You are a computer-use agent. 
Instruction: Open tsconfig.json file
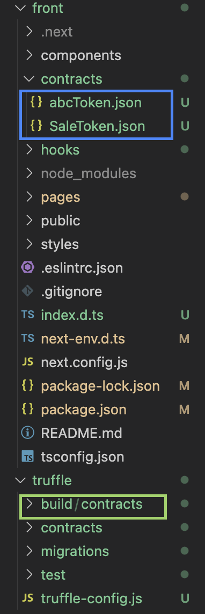(x=83, y=457)
